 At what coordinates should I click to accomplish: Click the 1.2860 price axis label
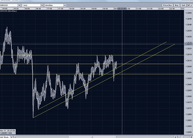click(x=189, y=120)
